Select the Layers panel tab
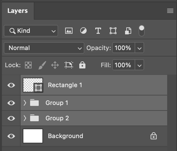The height and width of the screenshot is (151, 177). 18,11
